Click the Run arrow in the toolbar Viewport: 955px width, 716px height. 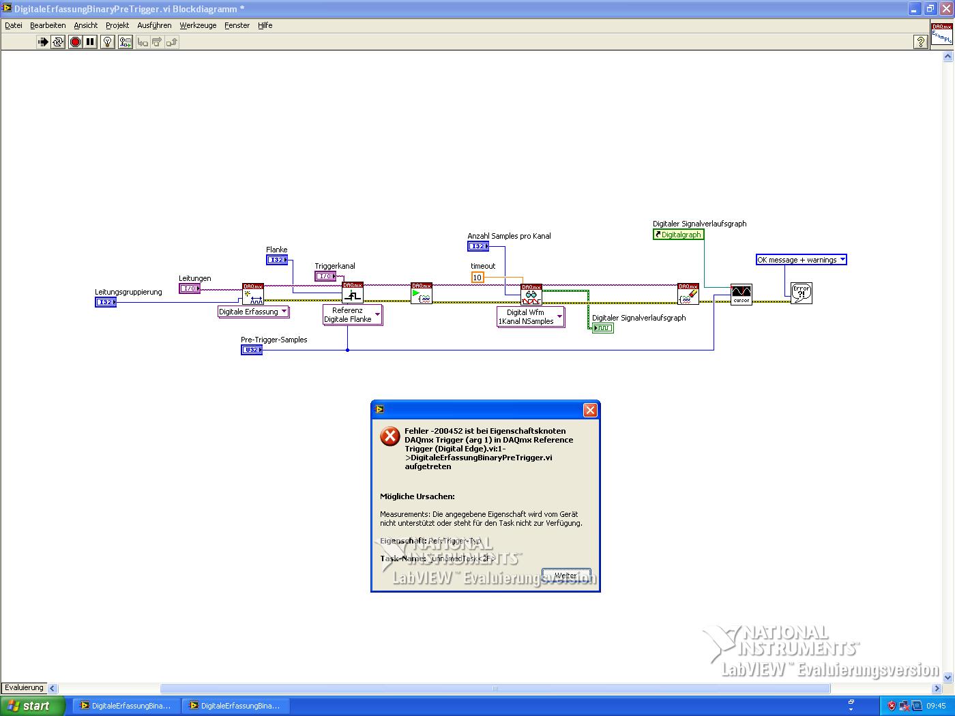(42, 42)
